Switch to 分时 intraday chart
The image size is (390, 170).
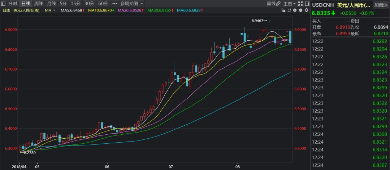pyautogui.click(x=13, y=4)
